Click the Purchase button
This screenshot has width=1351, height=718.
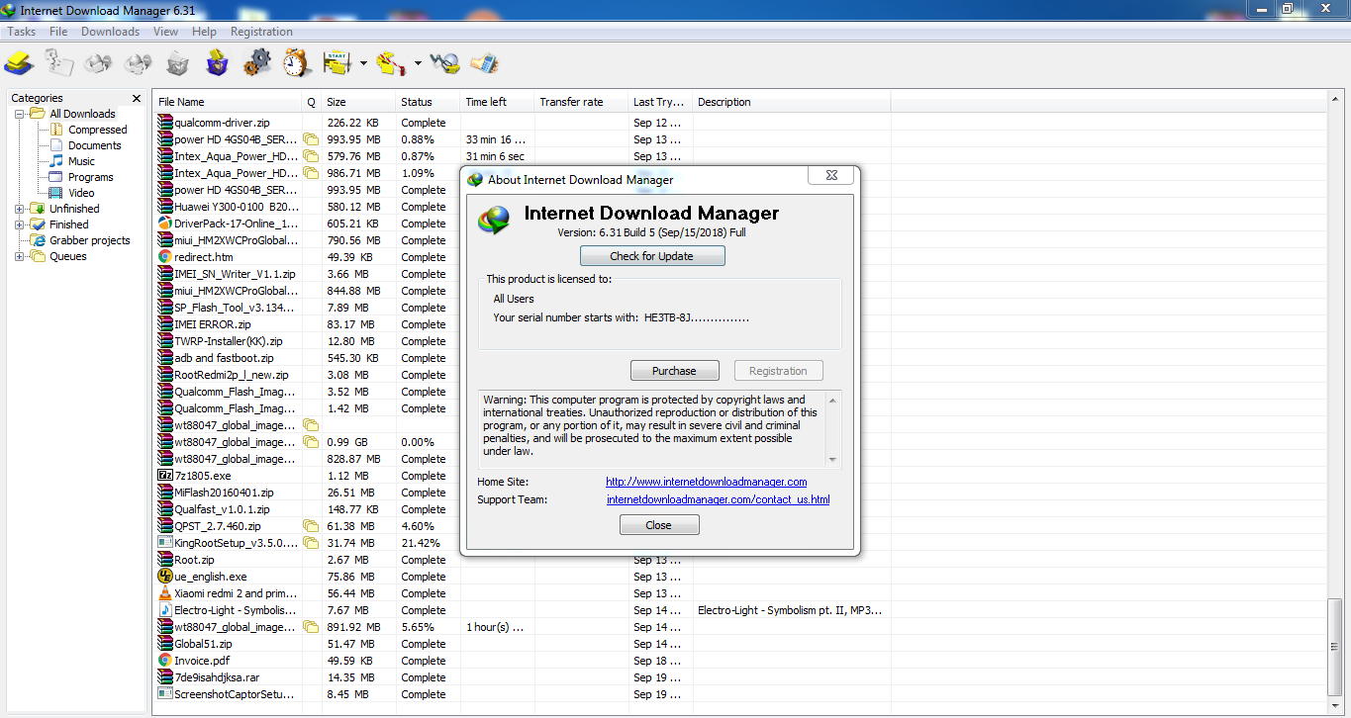tap(674, 371)
